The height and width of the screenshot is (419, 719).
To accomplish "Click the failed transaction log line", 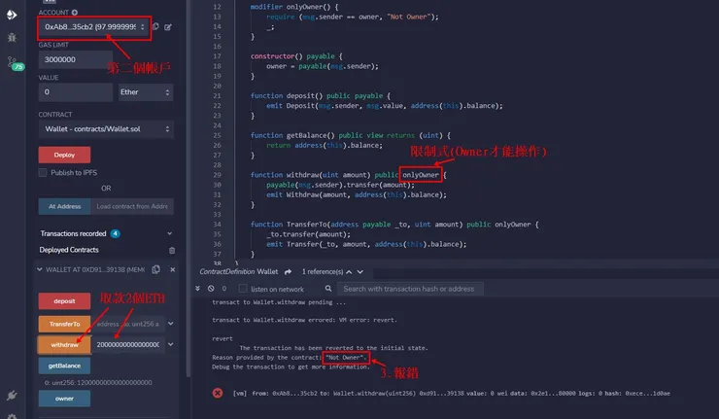I will coord(452,394).
